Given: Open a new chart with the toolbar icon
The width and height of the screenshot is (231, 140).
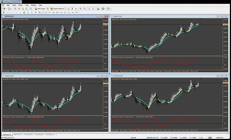Looking at the screenshot, I should point(4,9).
